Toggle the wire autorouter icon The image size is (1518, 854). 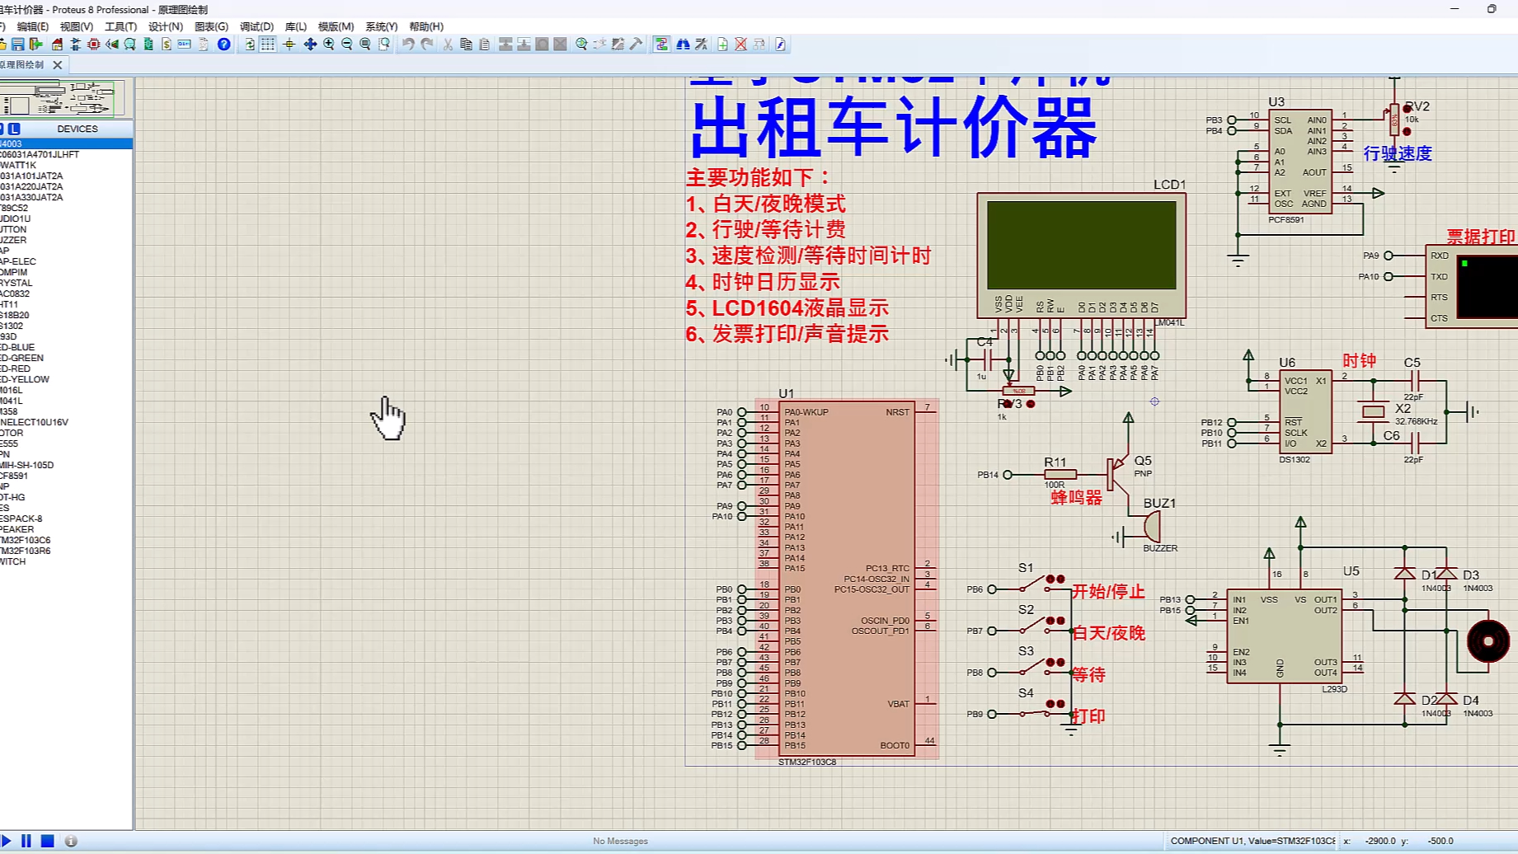coord(661,45)
